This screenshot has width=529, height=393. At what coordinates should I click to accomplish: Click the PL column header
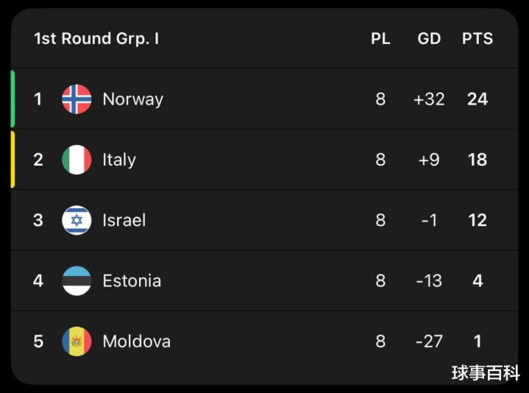[380, 39]
